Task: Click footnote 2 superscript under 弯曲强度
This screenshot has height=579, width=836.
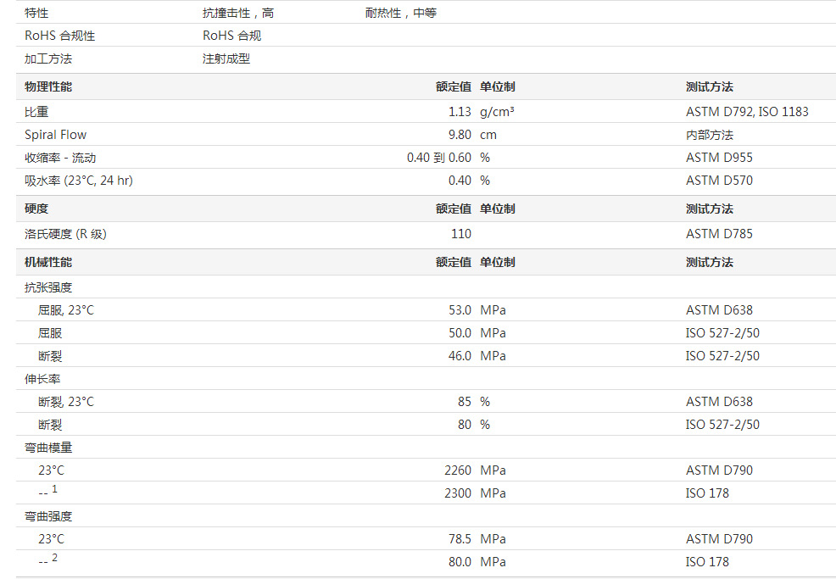Action: click(x=55, y=558)
